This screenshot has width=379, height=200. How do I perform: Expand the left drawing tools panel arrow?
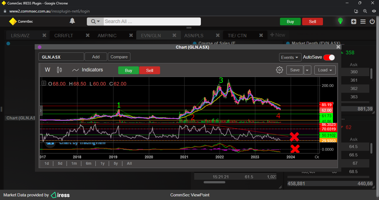(x=41, y=110)
